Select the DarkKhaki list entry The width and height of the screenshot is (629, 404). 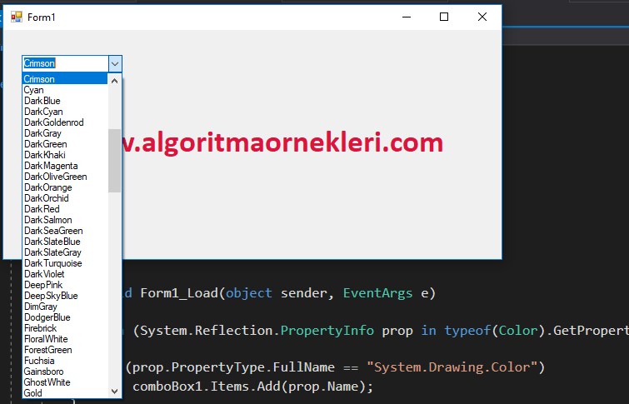tap(46, 155)
